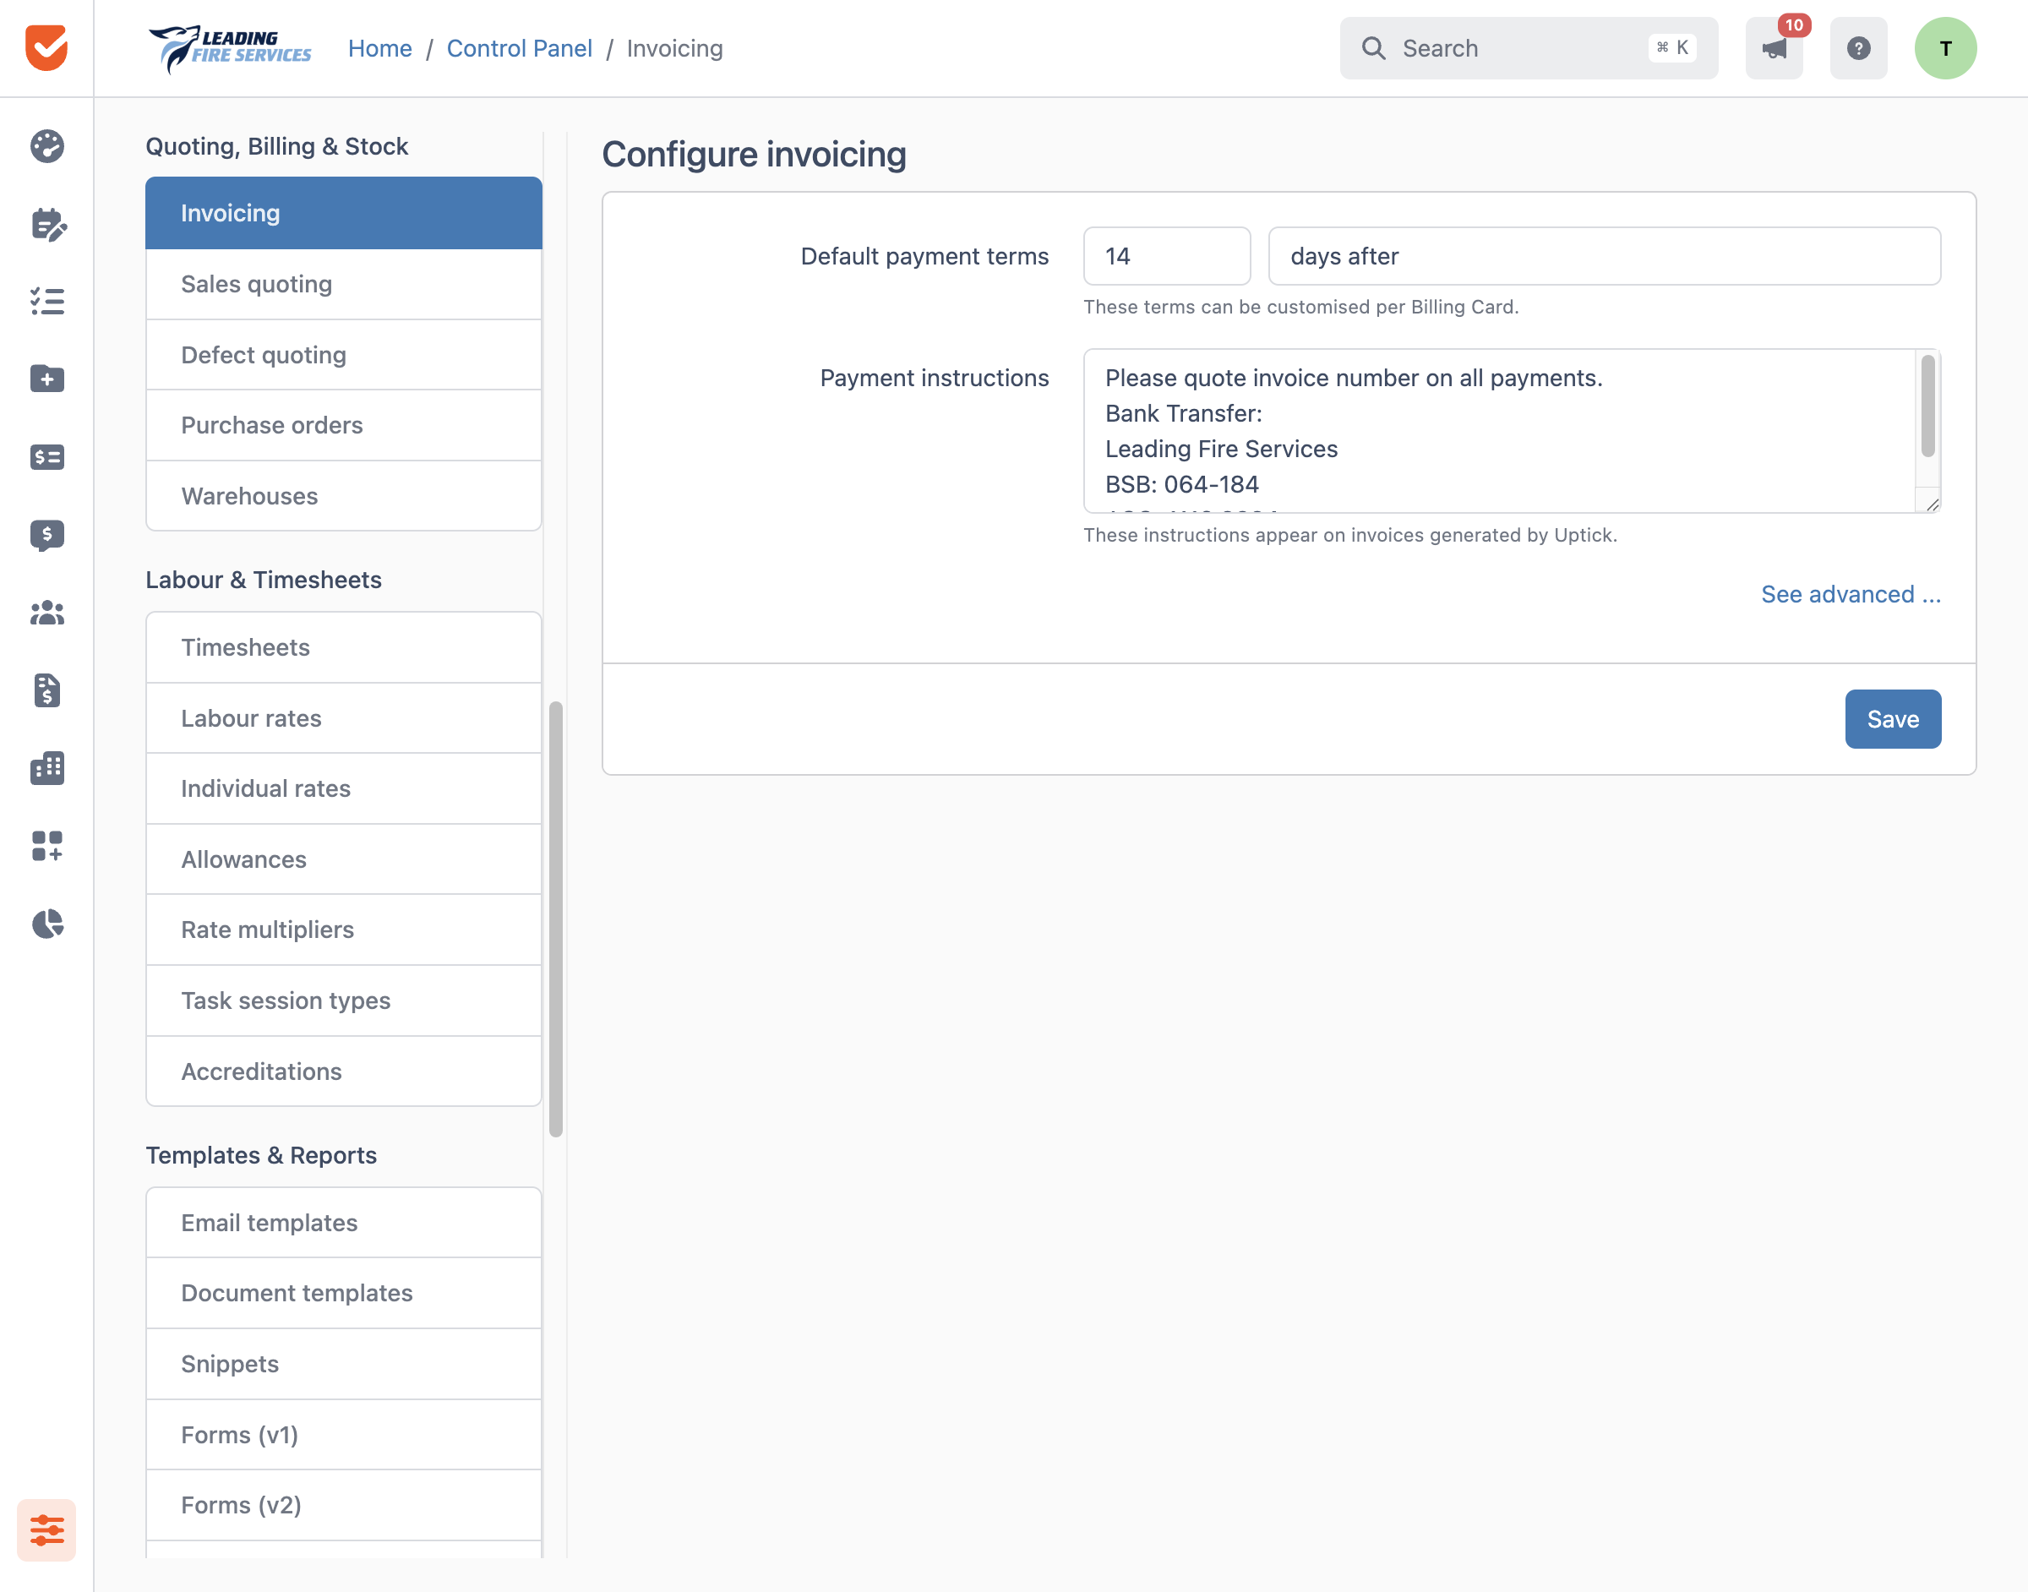Open Task session types settings
Viewport: 2028px width, 1592px height.
coord(344,1000)
